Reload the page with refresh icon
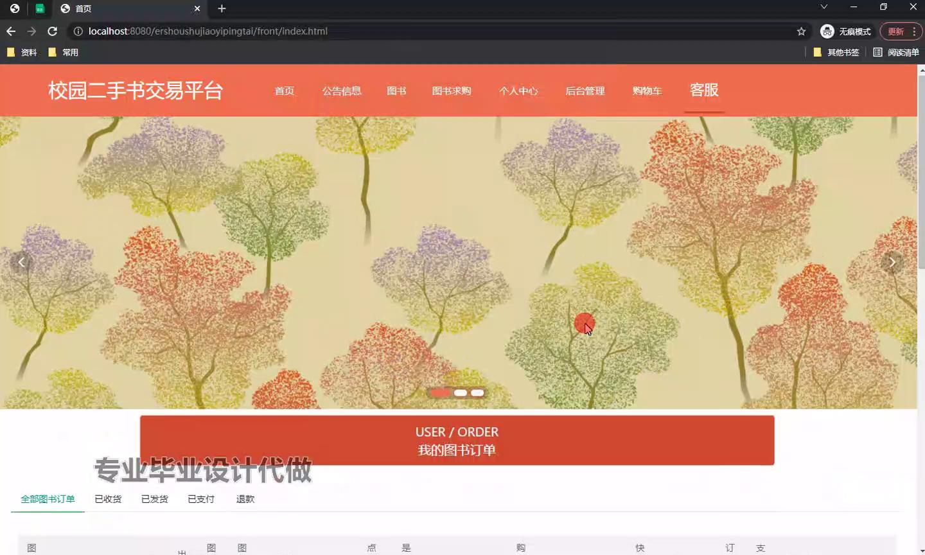The image size is (925, 555). [x=53, y=31]
